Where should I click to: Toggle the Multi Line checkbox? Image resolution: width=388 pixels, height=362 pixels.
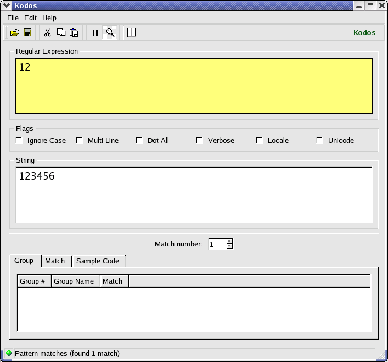click(80, 141)
